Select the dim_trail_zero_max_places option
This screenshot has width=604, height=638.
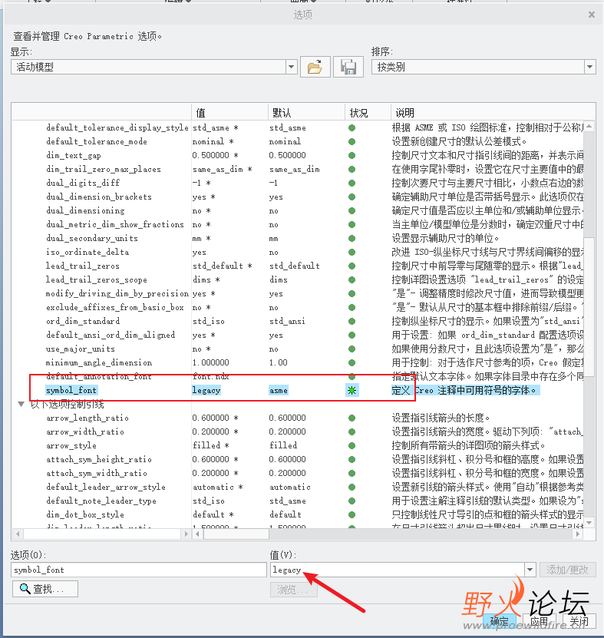[x=104, y=169]
